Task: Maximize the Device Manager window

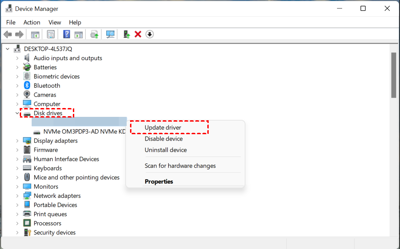Action: [363, 8]
